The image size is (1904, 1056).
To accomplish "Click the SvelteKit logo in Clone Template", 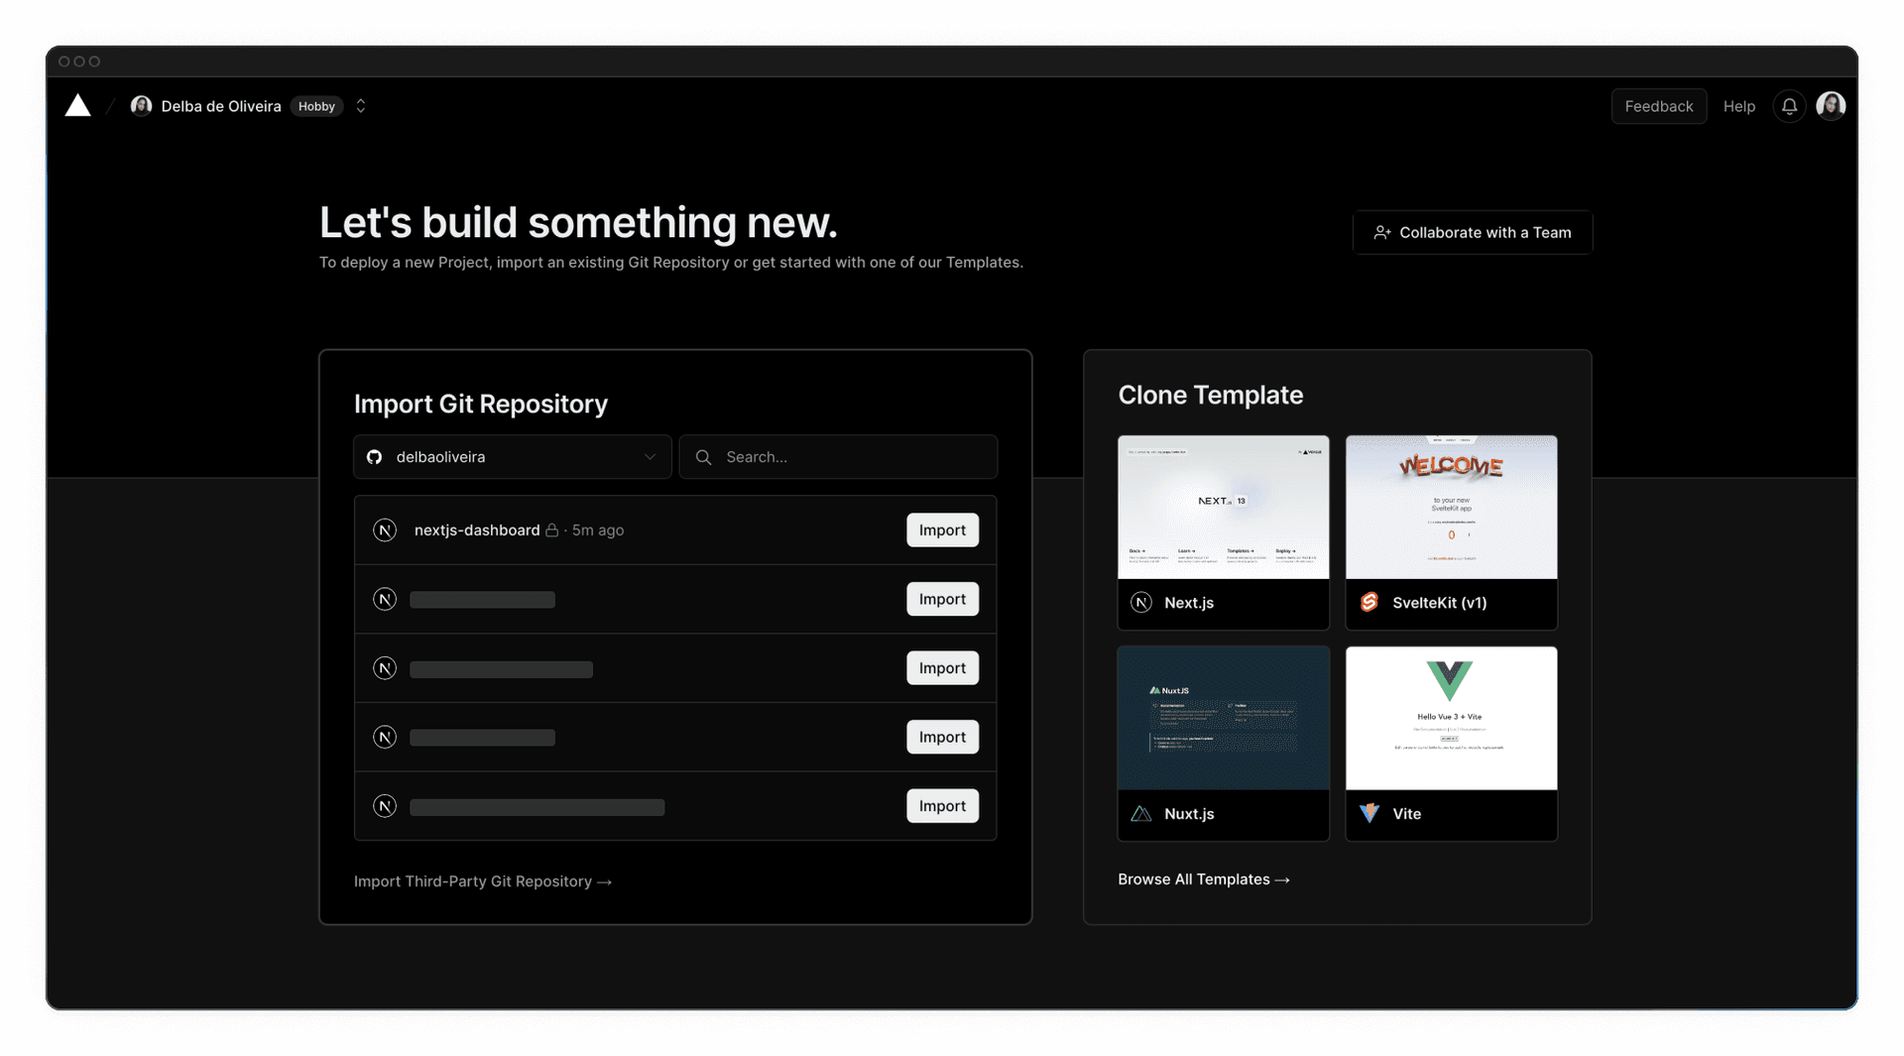I will click(x=1368, y=602).
